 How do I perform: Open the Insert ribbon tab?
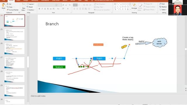[18, 1]
